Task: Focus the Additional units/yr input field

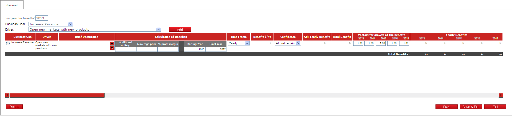Action: (x=125, y=49)
